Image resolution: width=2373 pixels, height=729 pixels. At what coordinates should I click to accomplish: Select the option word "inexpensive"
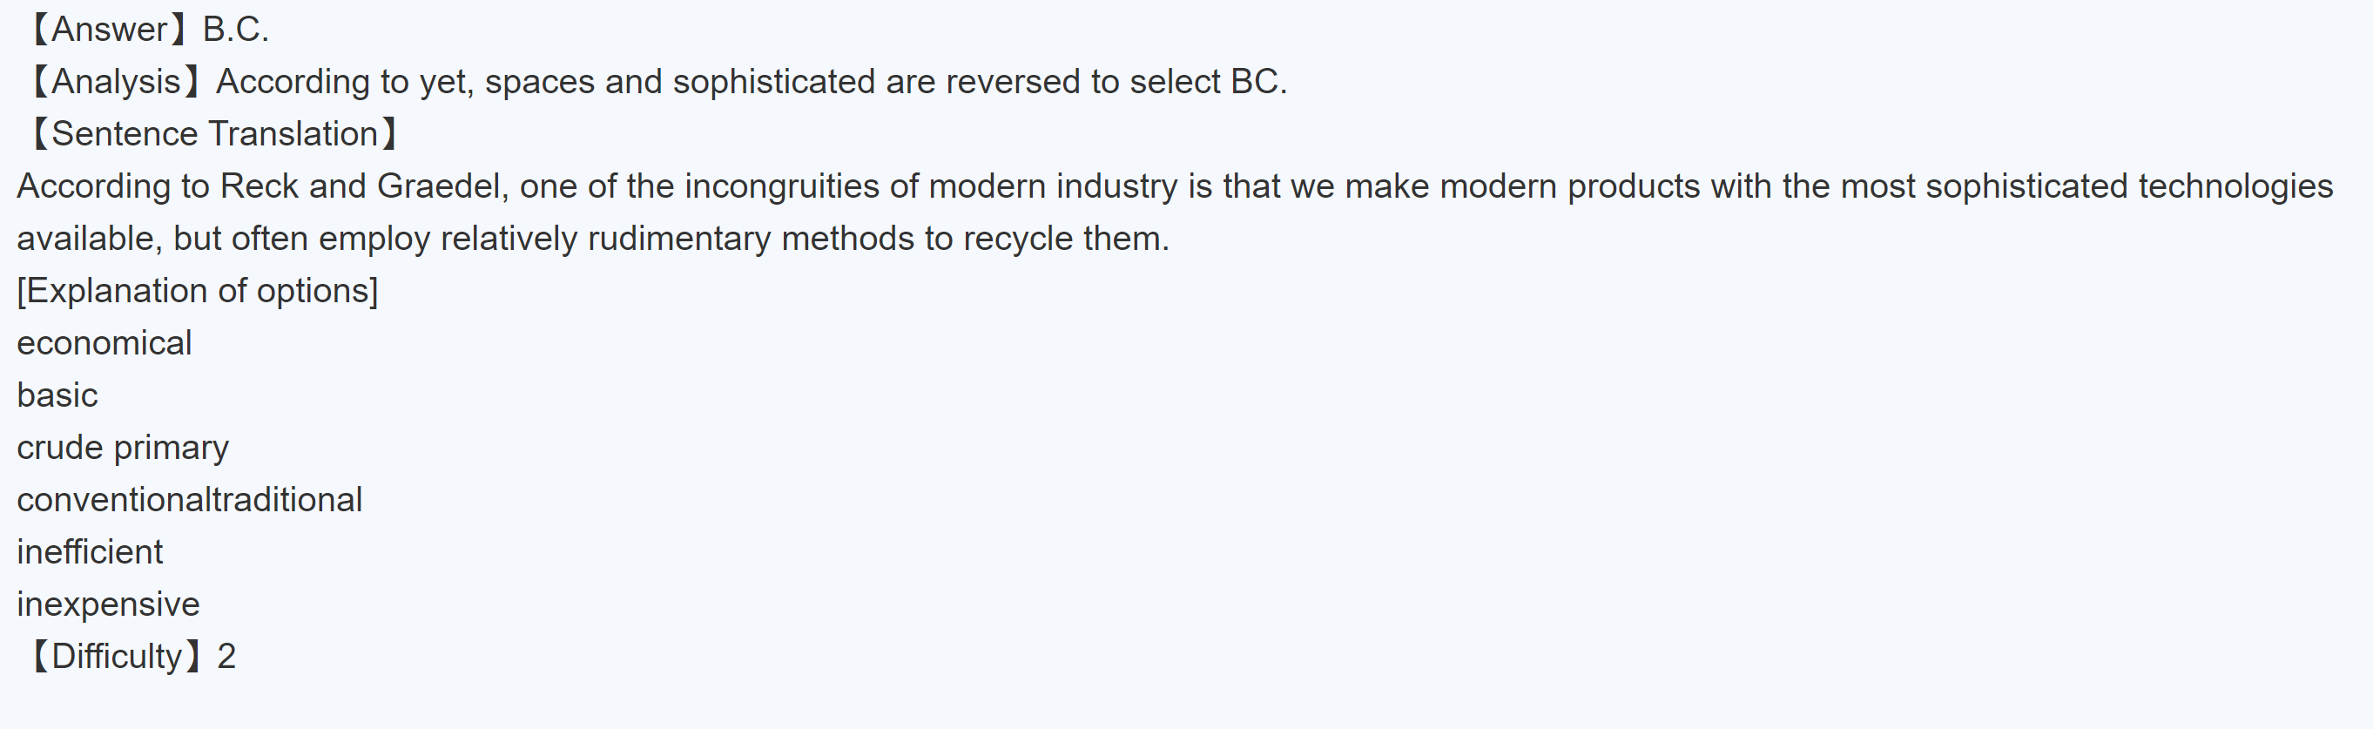[x=108, y=604]
